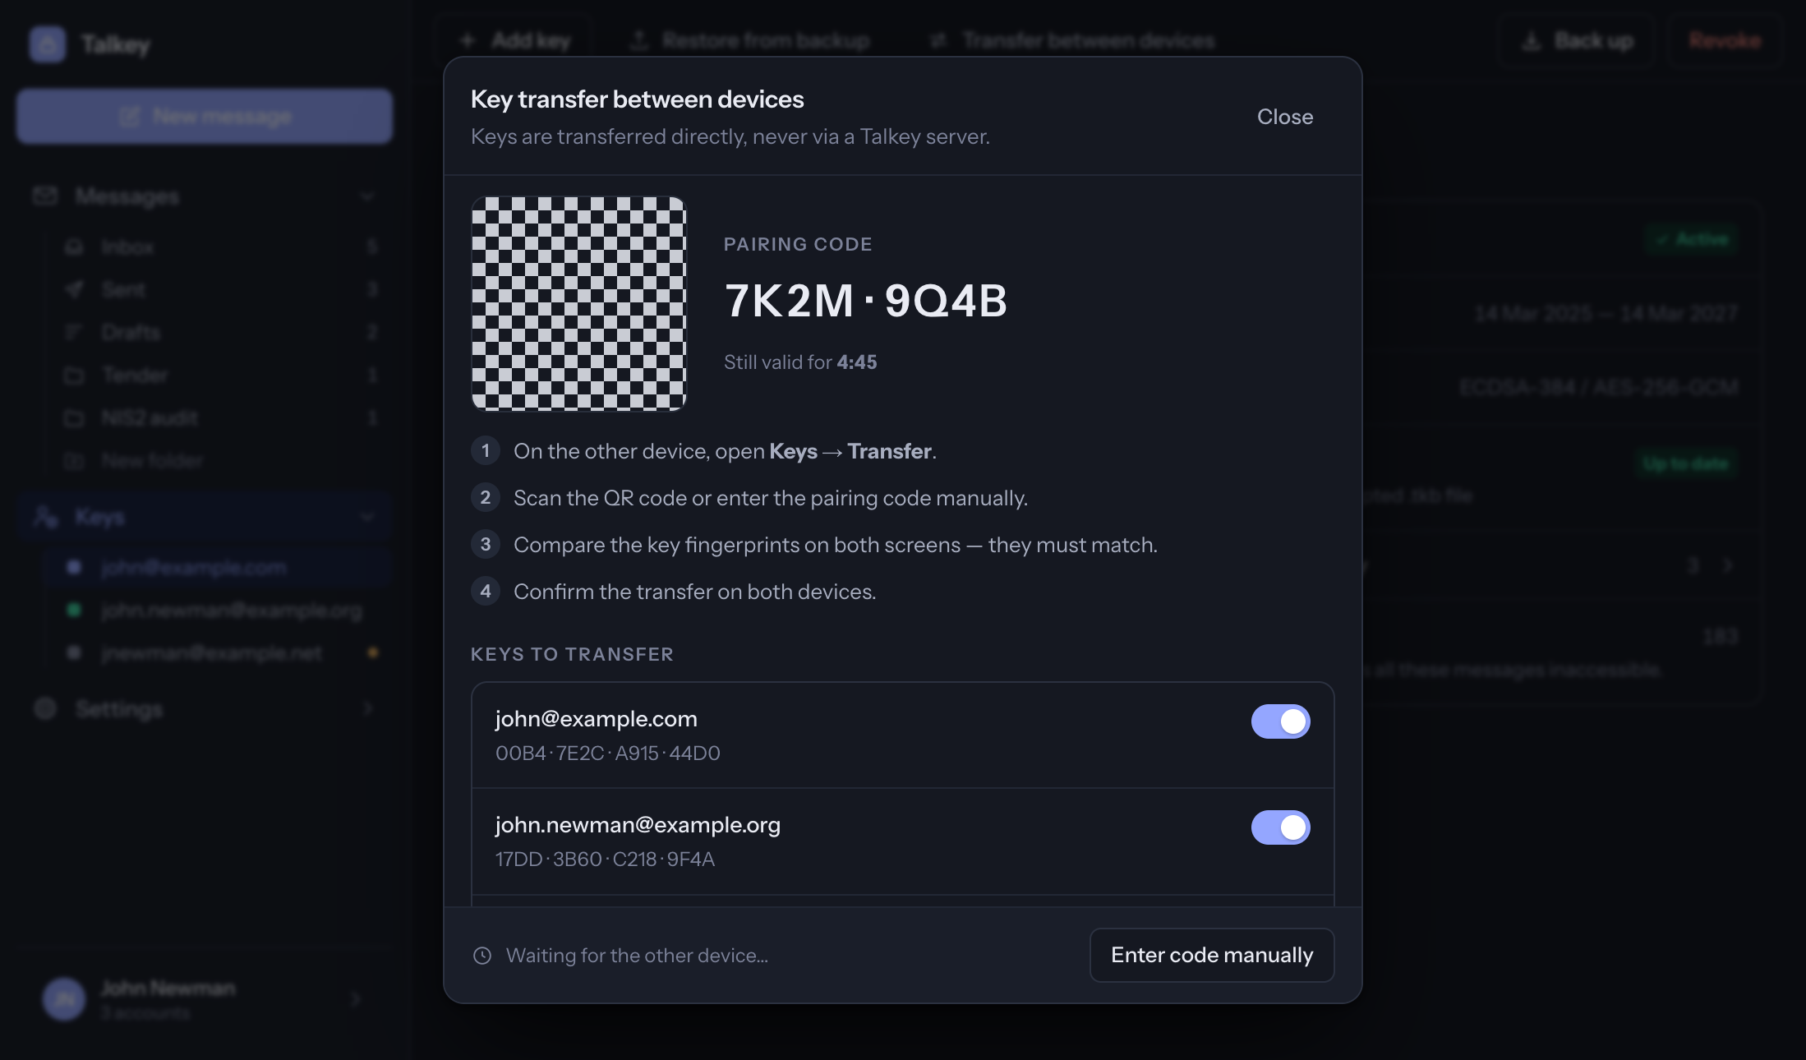
Task: Open the Add key toolbar item
Action: coord(515,40)
